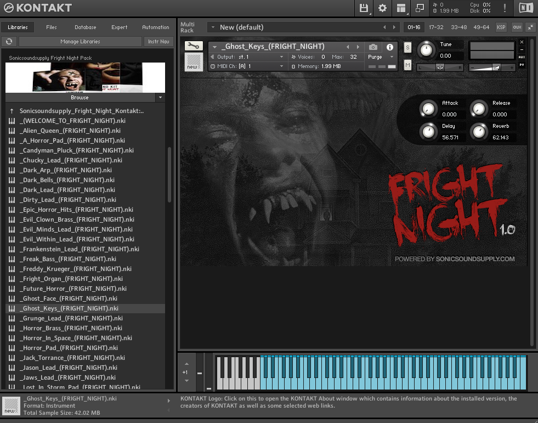Minimize the Ghost_Keys instrument header
538x423 pixels.
point(522,49)
